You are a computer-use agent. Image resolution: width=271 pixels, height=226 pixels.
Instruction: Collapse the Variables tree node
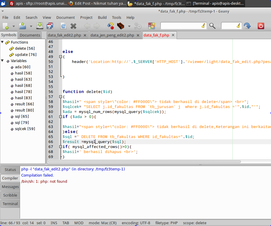coord(3,61)
